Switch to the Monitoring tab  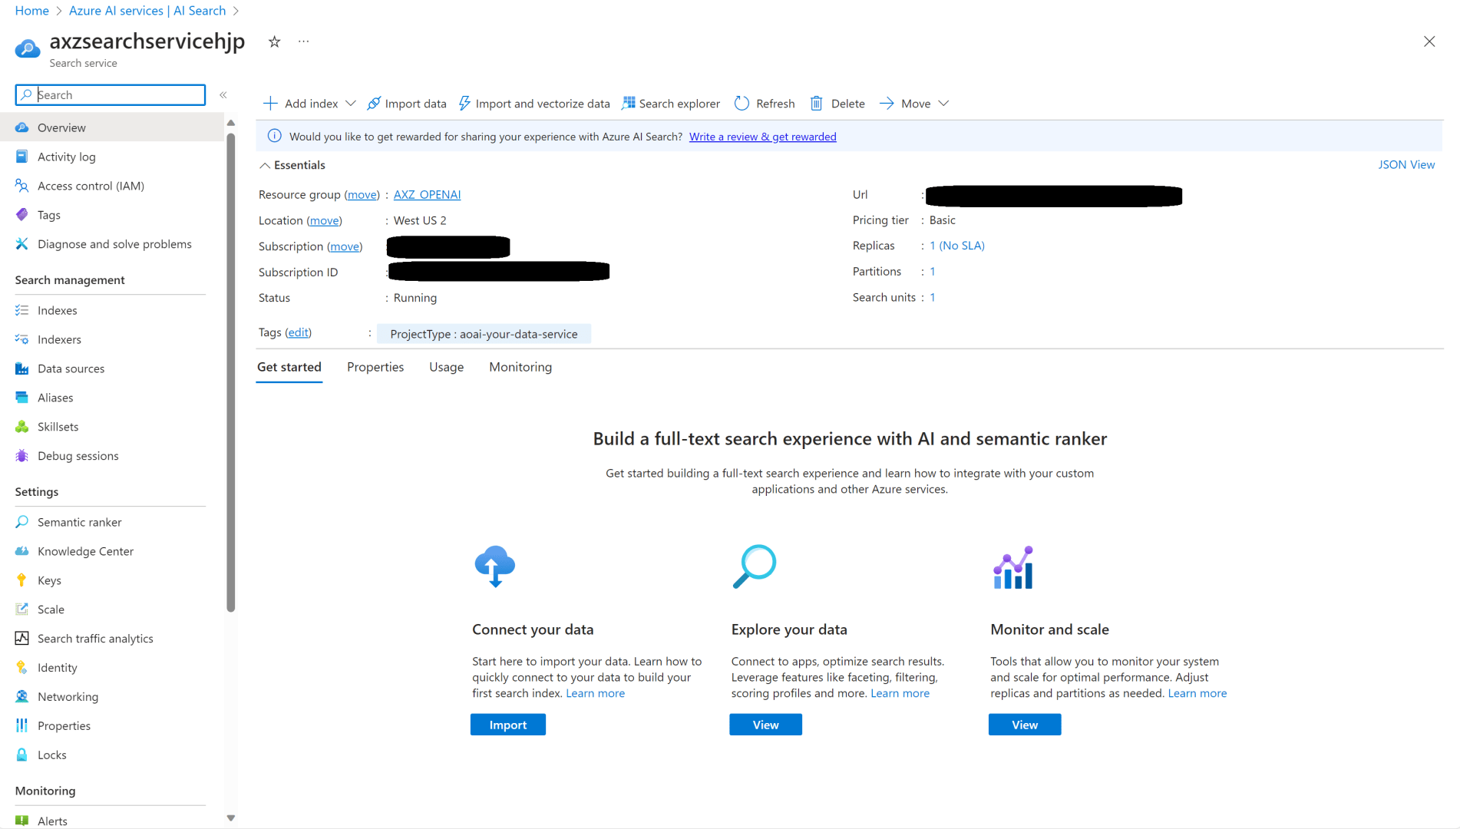click(x=520, y=367)
